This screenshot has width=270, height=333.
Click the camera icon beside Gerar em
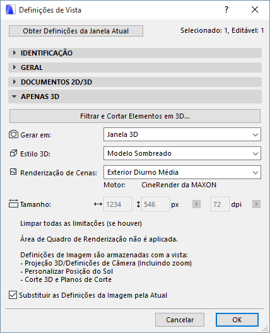[x=13, y=134]
